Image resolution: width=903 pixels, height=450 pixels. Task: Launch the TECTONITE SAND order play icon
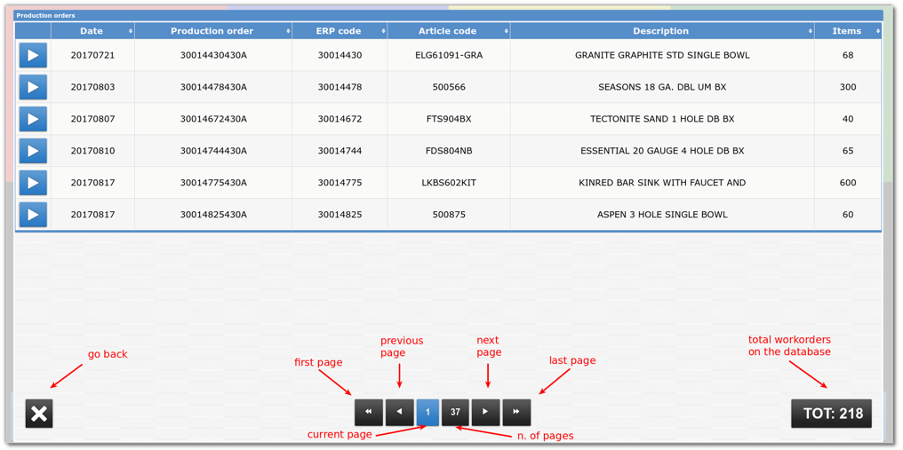tap(33, 119)
